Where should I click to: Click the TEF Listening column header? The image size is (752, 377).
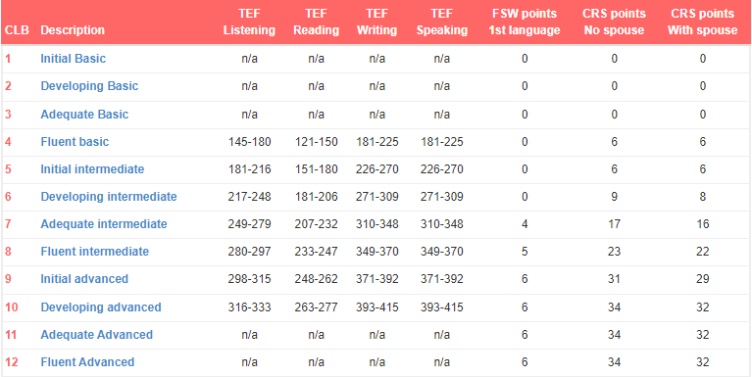249,23
